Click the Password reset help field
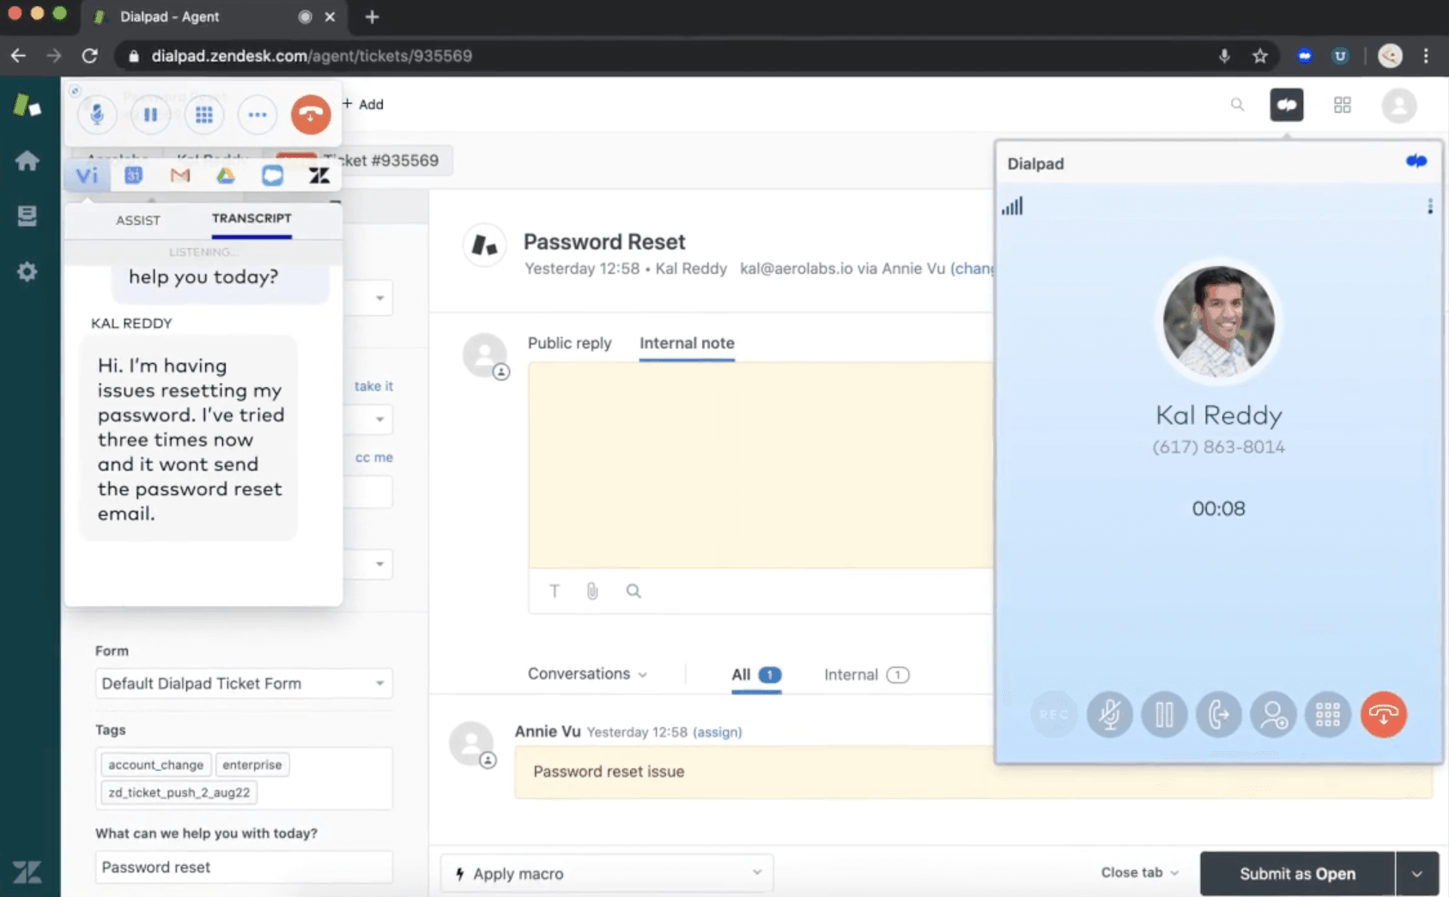Image resolution: width=1449 pixels, height=897 pixels. coord(244,867)
